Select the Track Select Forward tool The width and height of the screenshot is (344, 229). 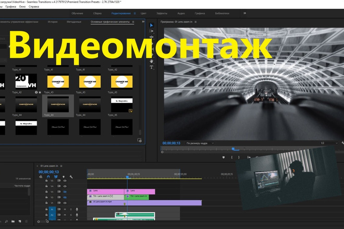pos(151,31)
